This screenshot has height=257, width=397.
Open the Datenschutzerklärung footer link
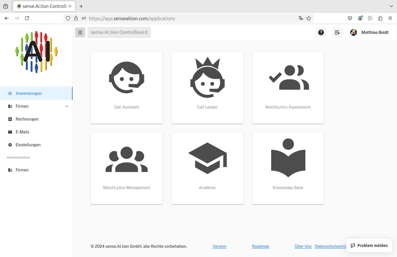(331, 246)
